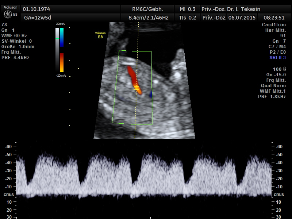Click the grayscale map bar
This screenshot has height=219, width=292.
(57, 50)
